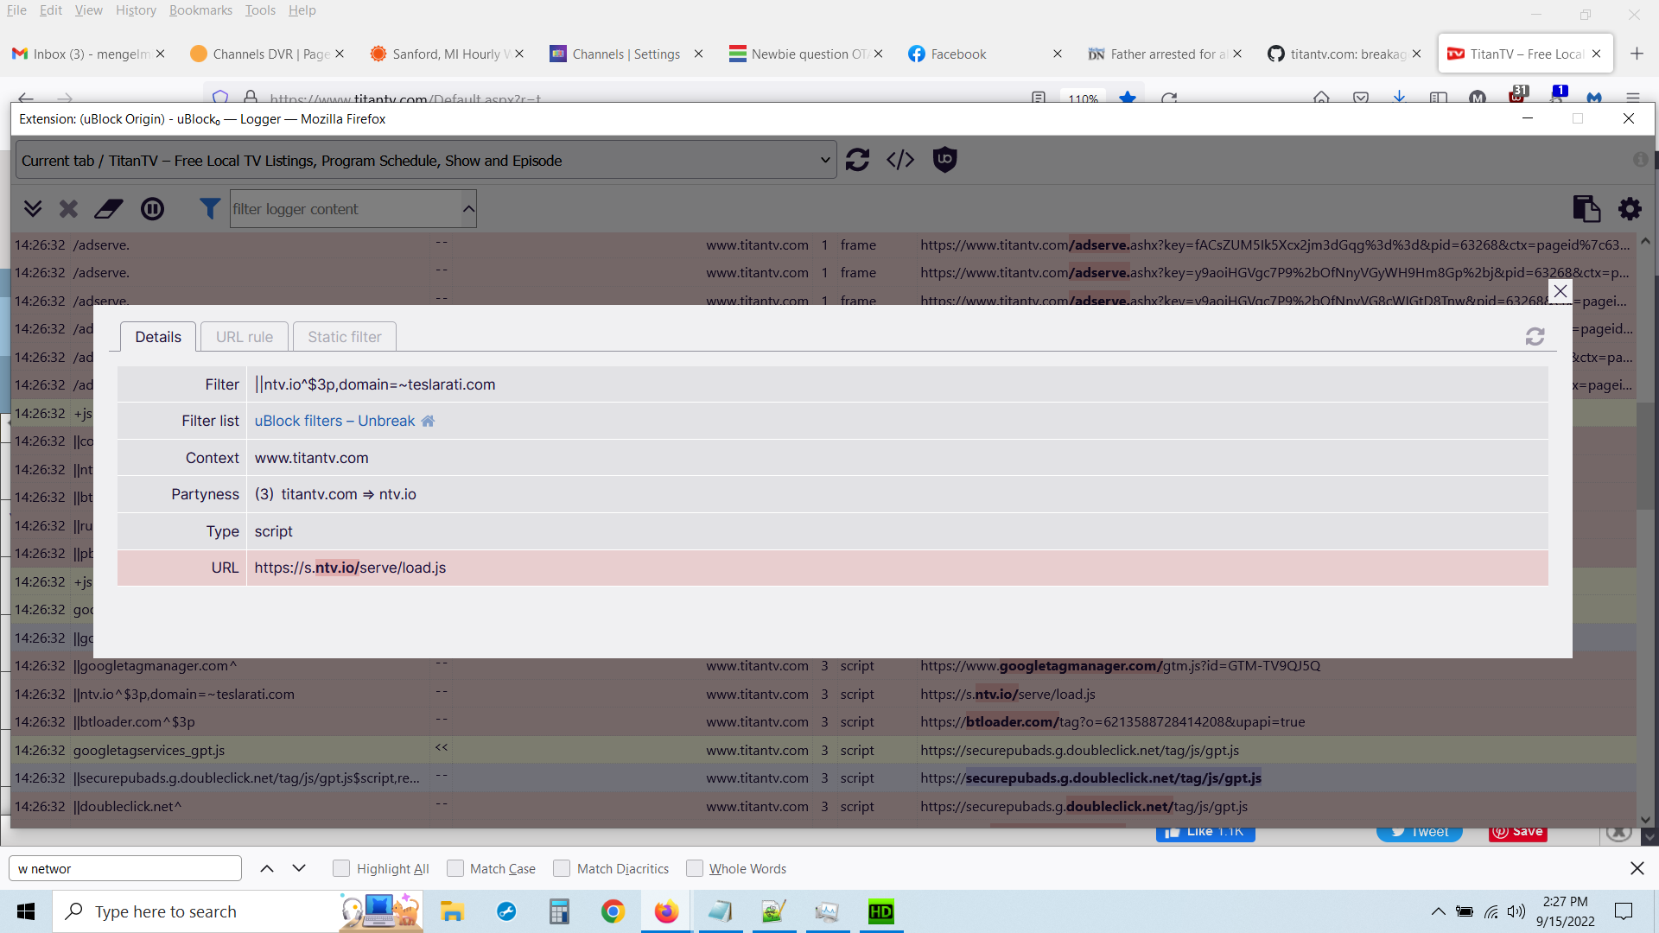This screenshot has height=933, width=1659.
Task: Switch to the Static filter tab
Action: (x=344, y=337)
